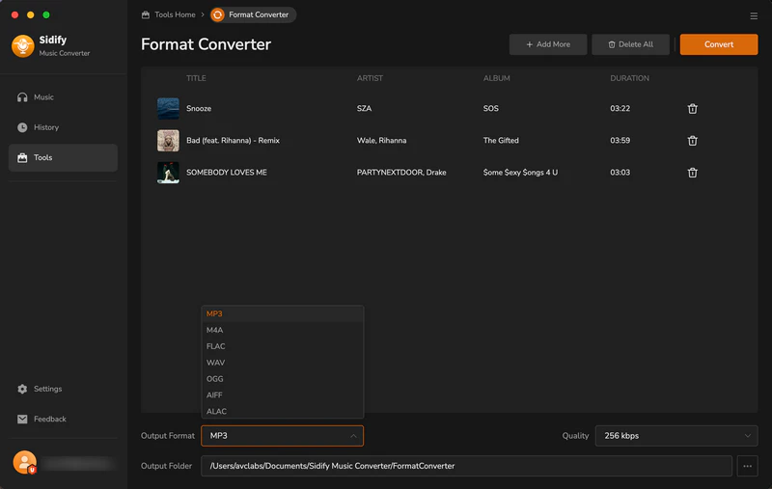The image size is (772, 489).
Task: Choose ALAC from the format list
Action: (x=283, y=411)
